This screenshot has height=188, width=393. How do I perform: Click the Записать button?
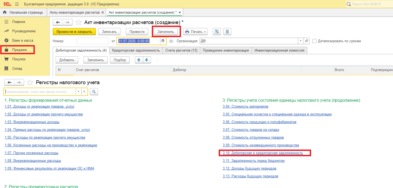click(109, 32)
